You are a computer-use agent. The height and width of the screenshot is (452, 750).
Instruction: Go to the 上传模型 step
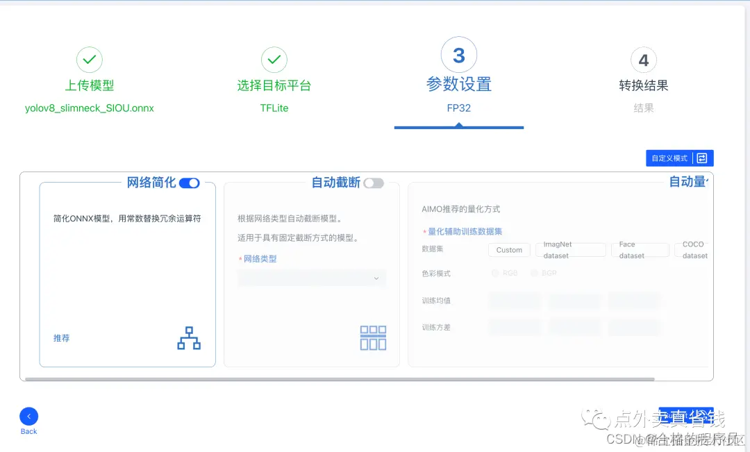pos(90,85)
